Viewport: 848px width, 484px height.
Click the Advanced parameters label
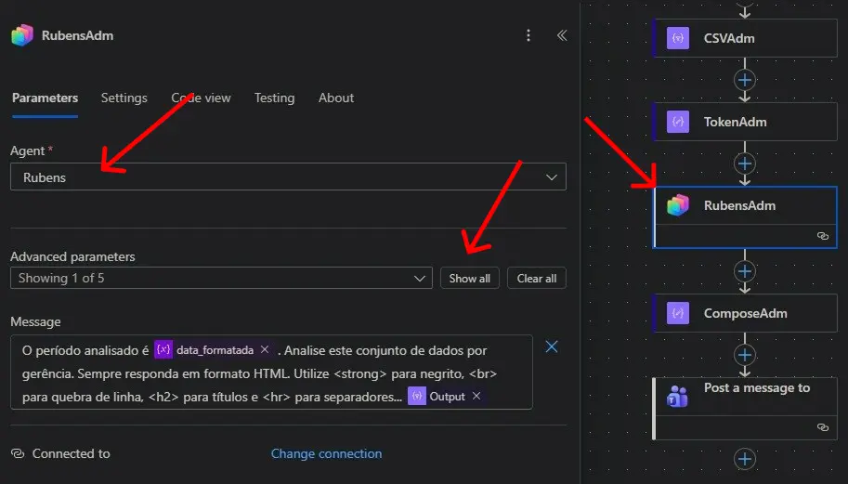72,256
